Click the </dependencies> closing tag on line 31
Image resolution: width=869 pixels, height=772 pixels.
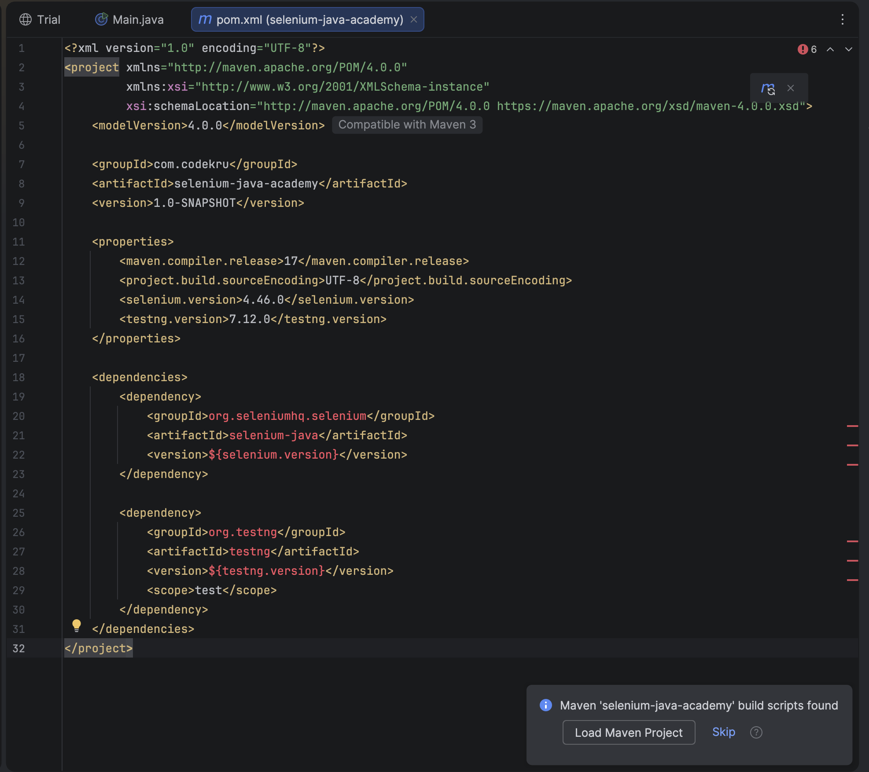[143, 629]
